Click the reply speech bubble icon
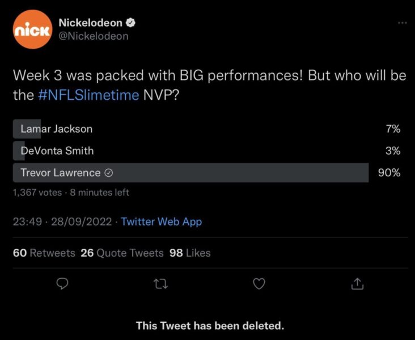The image size is (415, 340). (64, 284)
